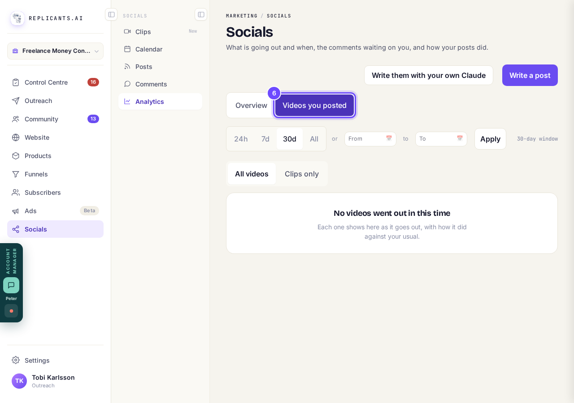Switch filter to Clips only
This screenshot has width=574, height=403.
(x=302, y=174)
